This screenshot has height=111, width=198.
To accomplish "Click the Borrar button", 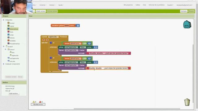I will click(20, 77).
